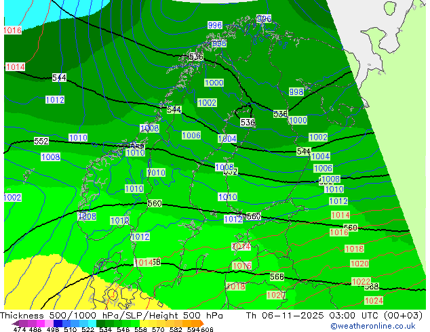Click the blue 1000 label above 1002

tap(214, 83)
